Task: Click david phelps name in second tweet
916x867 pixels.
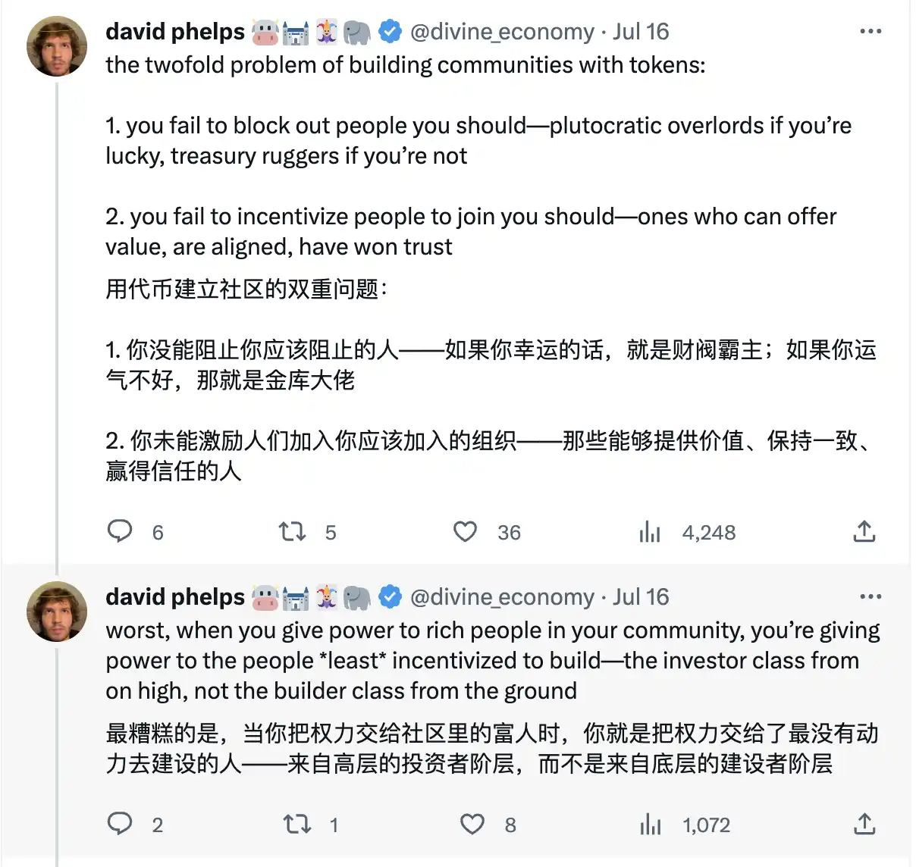Action: [x=175, y=597]
